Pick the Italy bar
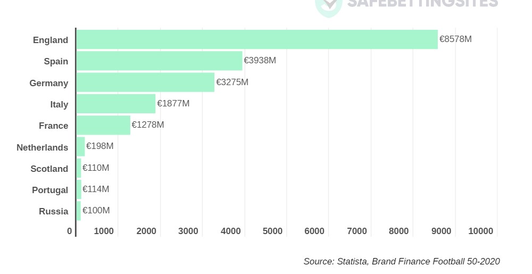The width and height of the screenshot is (532, 274). click(116, 104)
